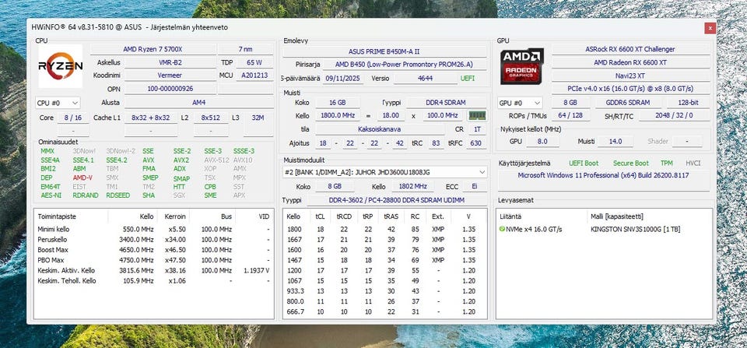Click the tRAS column header
Image resolution: width=747 pixels, height=348 pixels.
pyautogui.click(x=391, y=216)
